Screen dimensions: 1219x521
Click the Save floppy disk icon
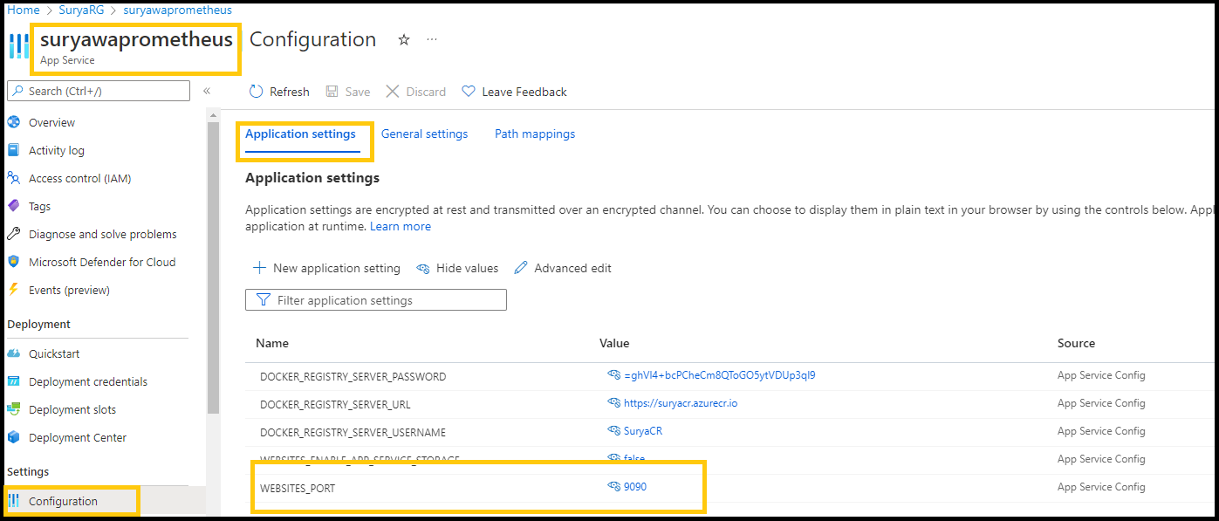pos(332,92)
